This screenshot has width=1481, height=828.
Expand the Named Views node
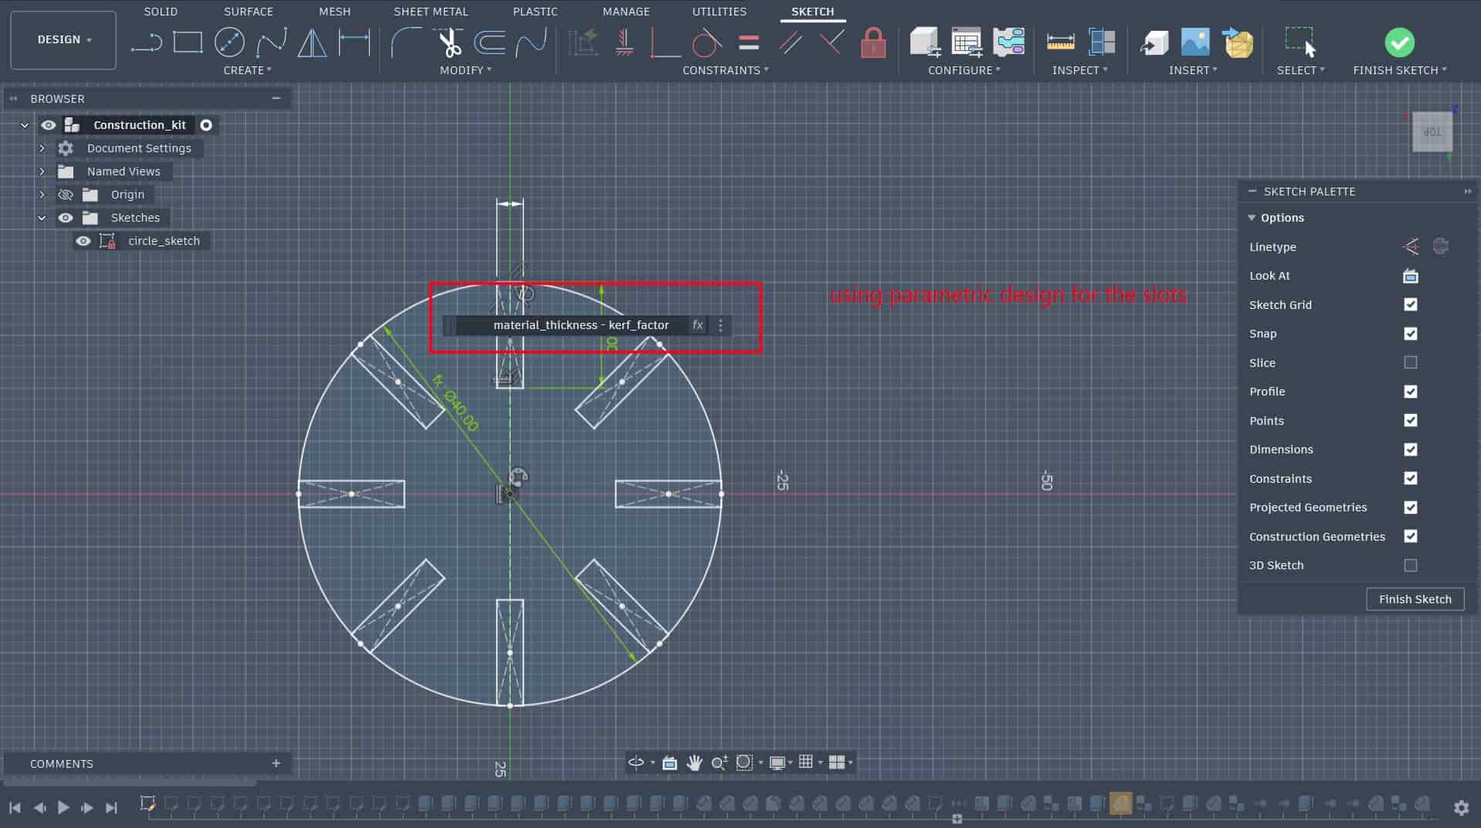click(42, 171)
